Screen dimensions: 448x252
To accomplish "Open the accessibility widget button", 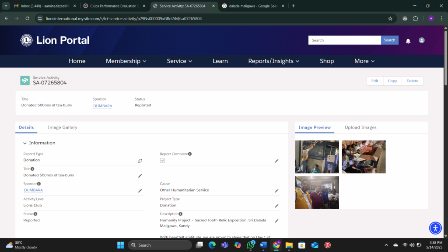I will tap(435, 228).
